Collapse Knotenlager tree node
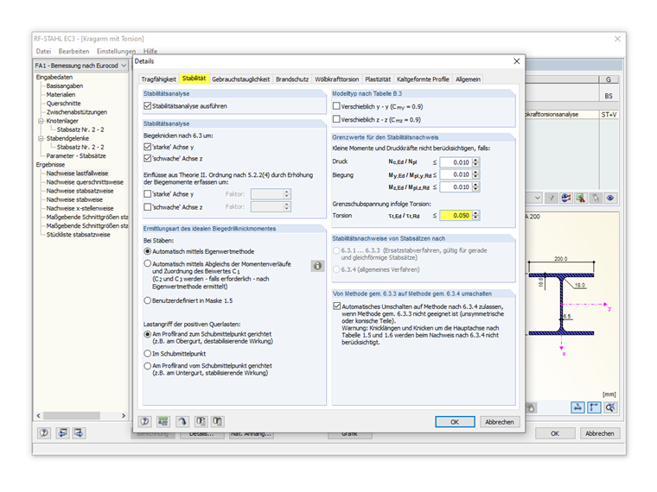The height and width of the screenshot is (492, 657). pyautogui.click(x=41, y=121)
